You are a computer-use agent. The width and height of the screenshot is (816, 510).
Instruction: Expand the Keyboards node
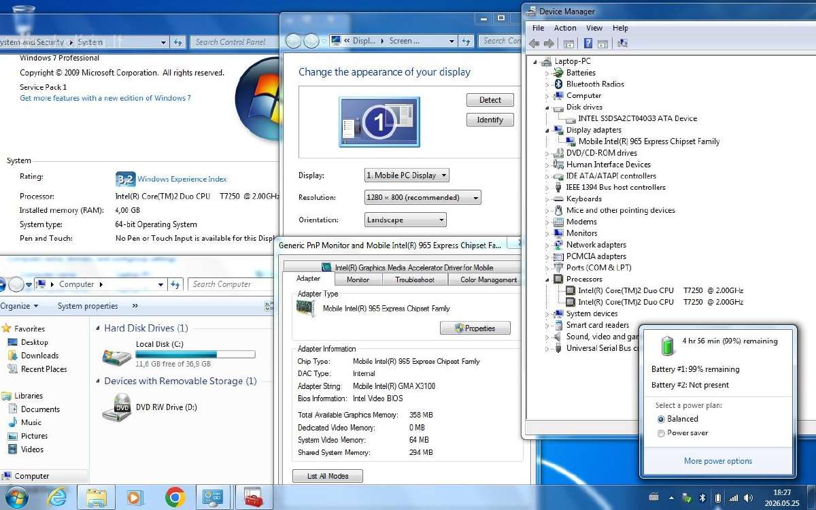(547, 199)
